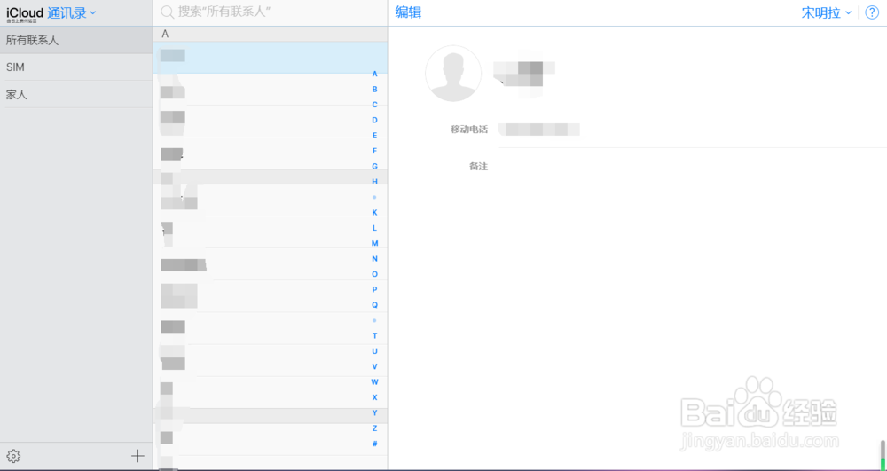Image resolution: width=887 pixels, height=471 pixels.
Task: Jump to index letter Y
Action: (374, 412)
